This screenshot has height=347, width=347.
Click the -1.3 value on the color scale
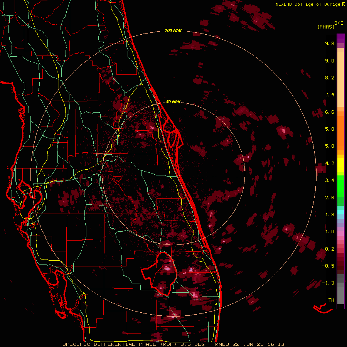pyautogui.click(x=328, y=283)
